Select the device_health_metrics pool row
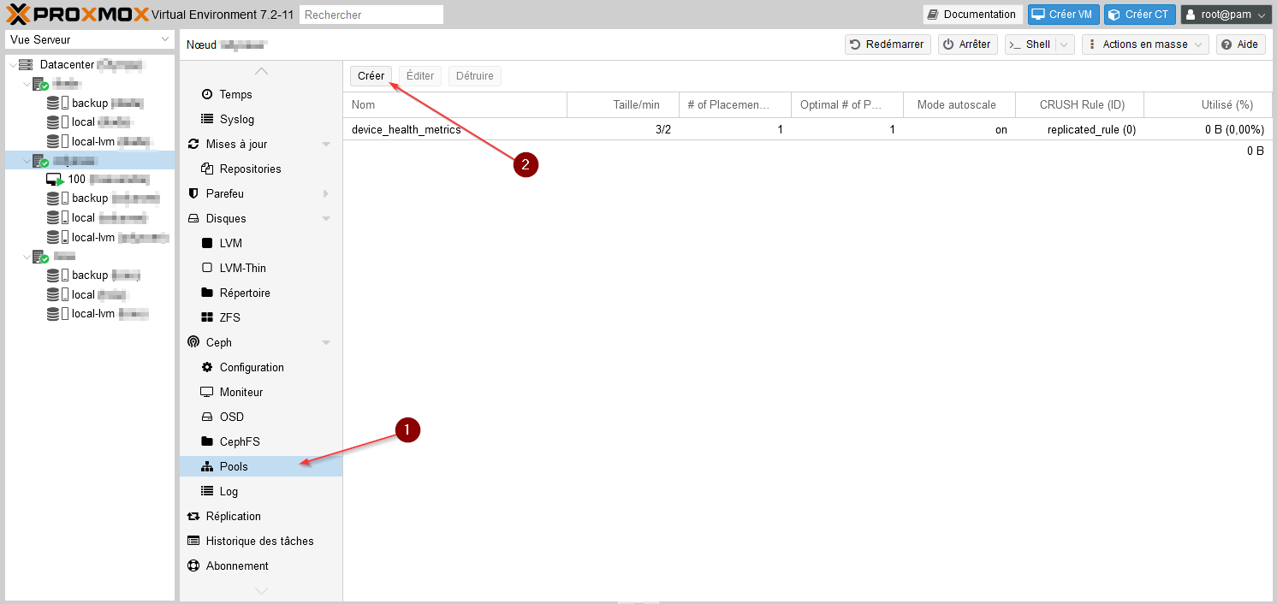This screenshot has width=1277, height=604. pyautogui.click(x=407, y=129)
